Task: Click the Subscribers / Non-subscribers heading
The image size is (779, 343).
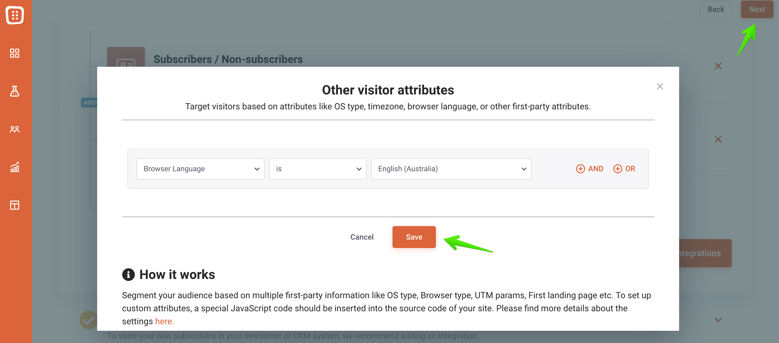Action: 228,59
